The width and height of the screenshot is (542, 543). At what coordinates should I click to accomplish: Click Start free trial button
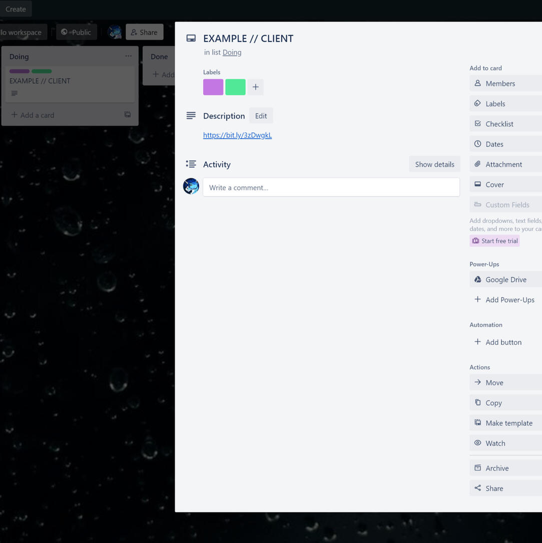pyautogui.click(x=494, y=241)
